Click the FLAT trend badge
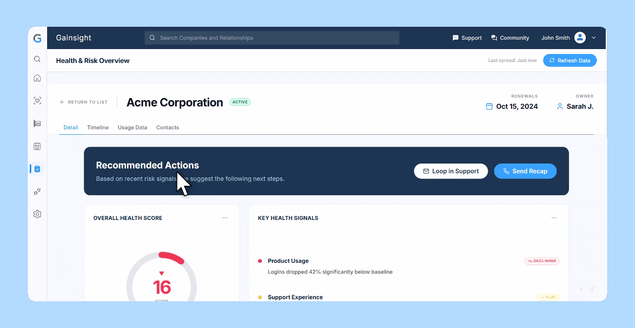The height and width of the screenshot is (328, 635). [x=548, y=297]
